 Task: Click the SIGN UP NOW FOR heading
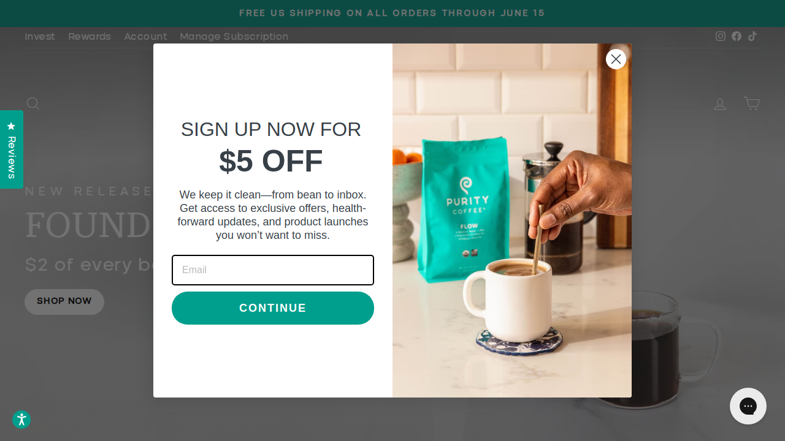pos(271,129)
